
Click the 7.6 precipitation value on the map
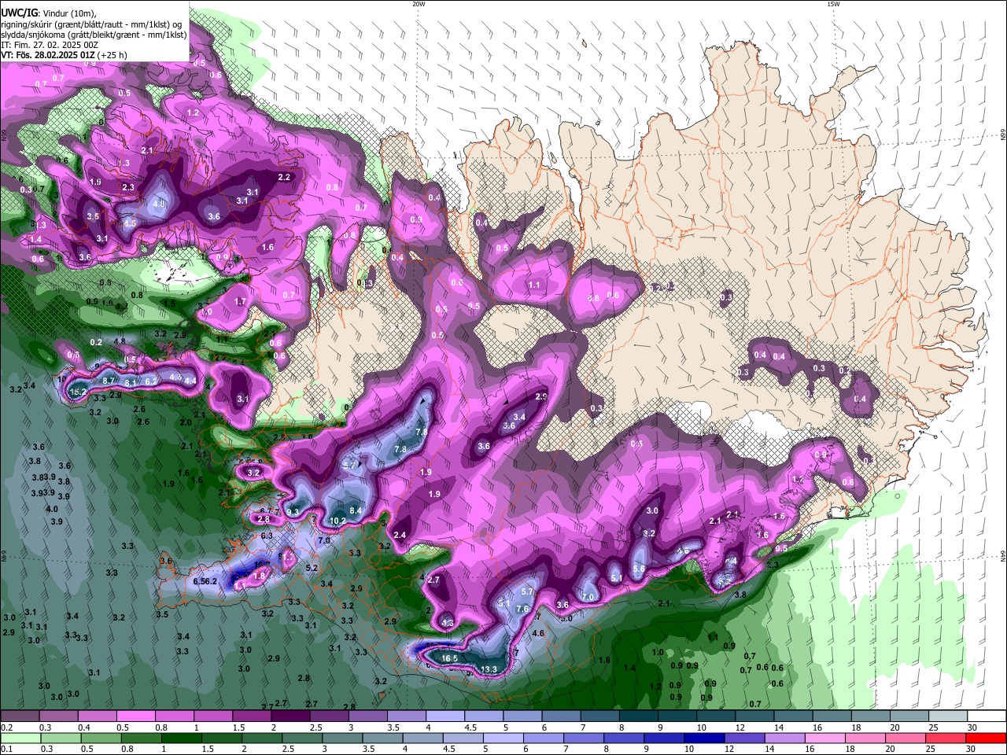(522, 609)
